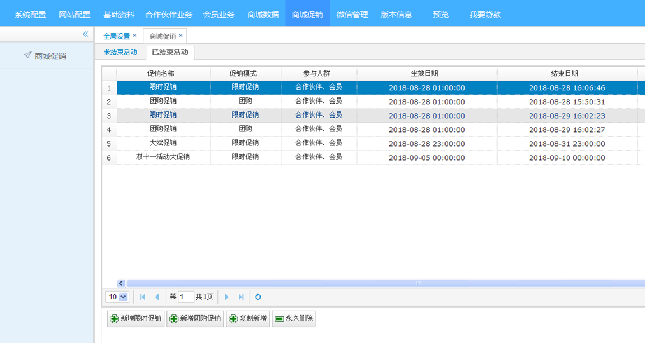The image size is (645, 343).
Task: Open 系统配置 in the top menu
Action: click(x=30, y=15)
